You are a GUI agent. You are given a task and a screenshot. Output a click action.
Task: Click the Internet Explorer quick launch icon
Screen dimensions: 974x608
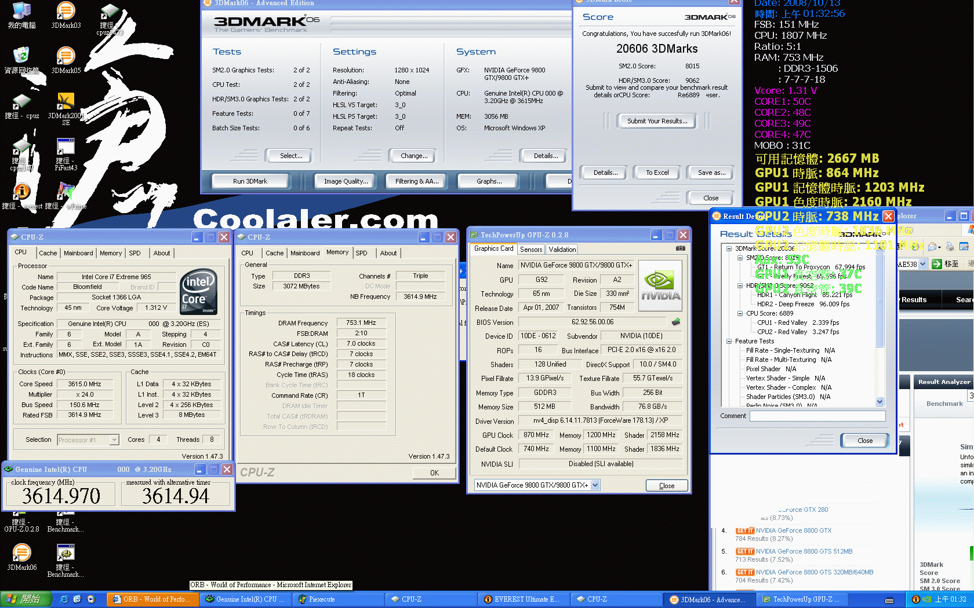tap(64, 599)
